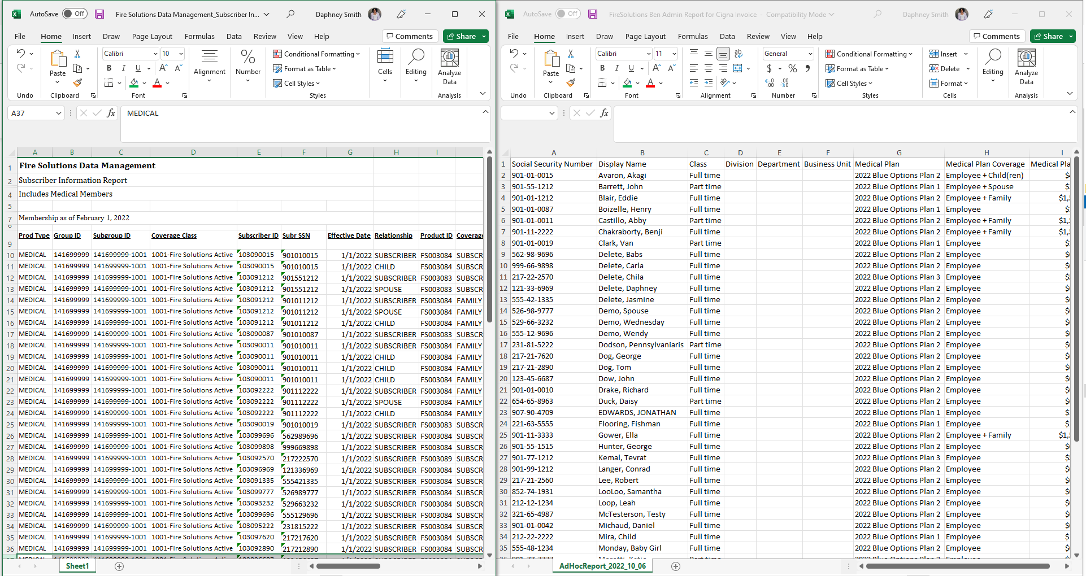Click red Font Color button in left window

157,83
